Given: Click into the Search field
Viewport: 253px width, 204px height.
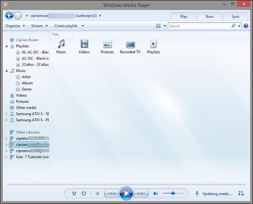Looking at the screenshot, I should (200, 26).
